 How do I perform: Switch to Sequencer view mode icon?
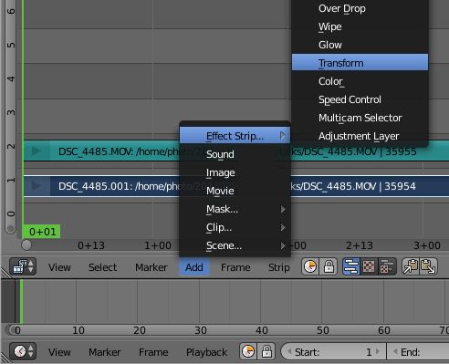(351, 266)
